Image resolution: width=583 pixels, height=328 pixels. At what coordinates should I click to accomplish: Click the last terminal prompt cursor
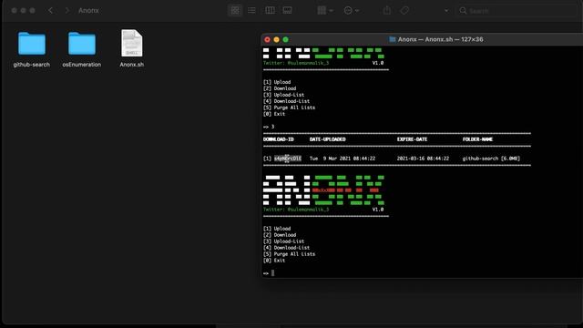(273, 273)
